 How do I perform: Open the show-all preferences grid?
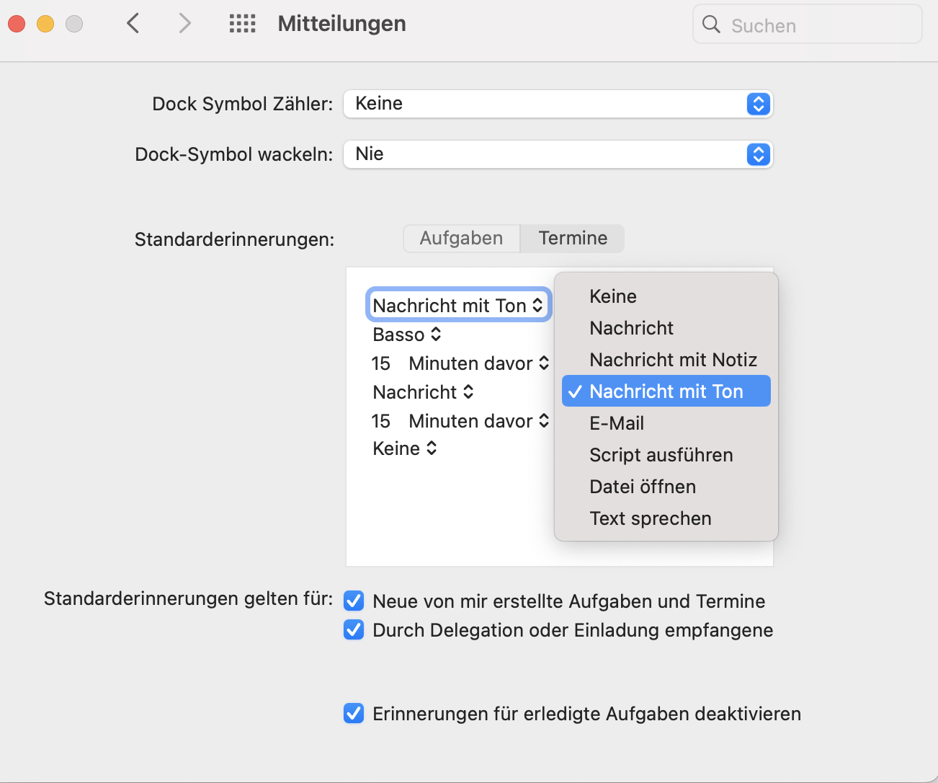coord(242,24)
